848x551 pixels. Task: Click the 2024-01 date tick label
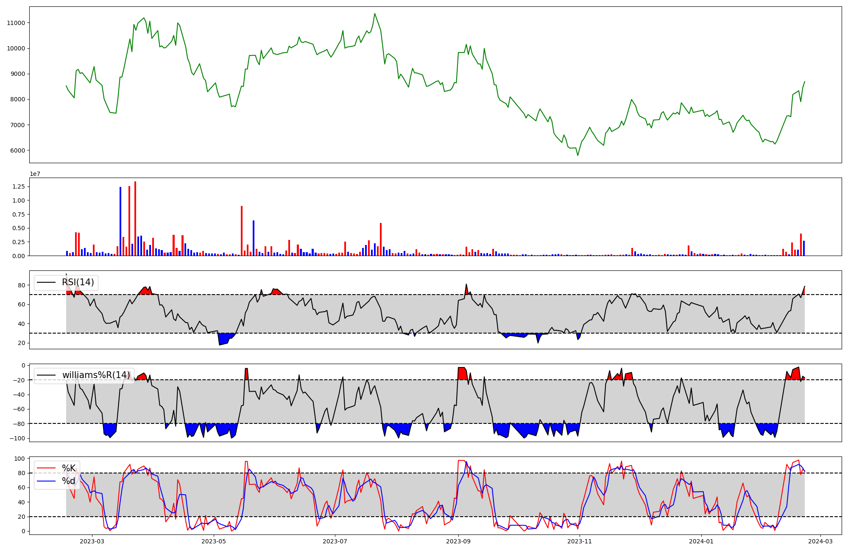[701, 541]
